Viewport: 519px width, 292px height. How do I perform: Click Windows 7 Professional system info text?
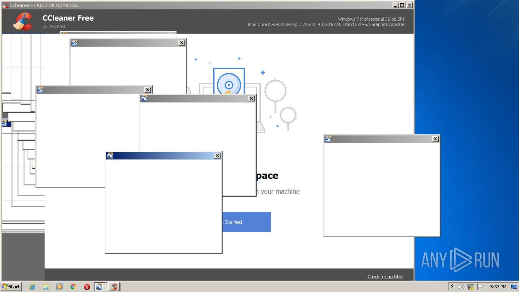pyautogui.click(x=371, y=19)
